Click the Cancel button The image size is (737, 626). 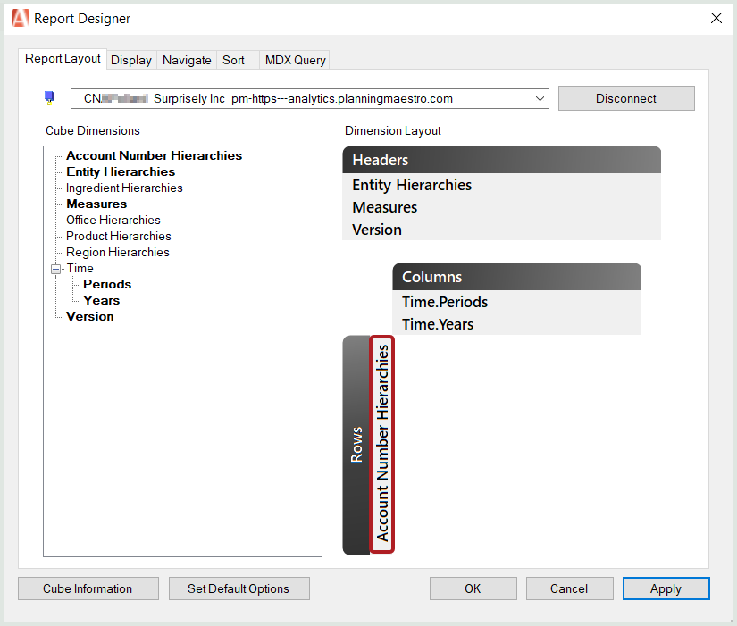[x=569, y=588]
